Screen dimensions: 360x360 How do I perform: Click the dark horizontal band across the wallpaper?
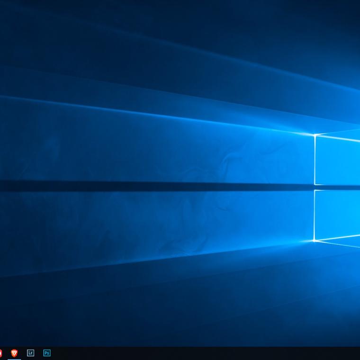142,187
